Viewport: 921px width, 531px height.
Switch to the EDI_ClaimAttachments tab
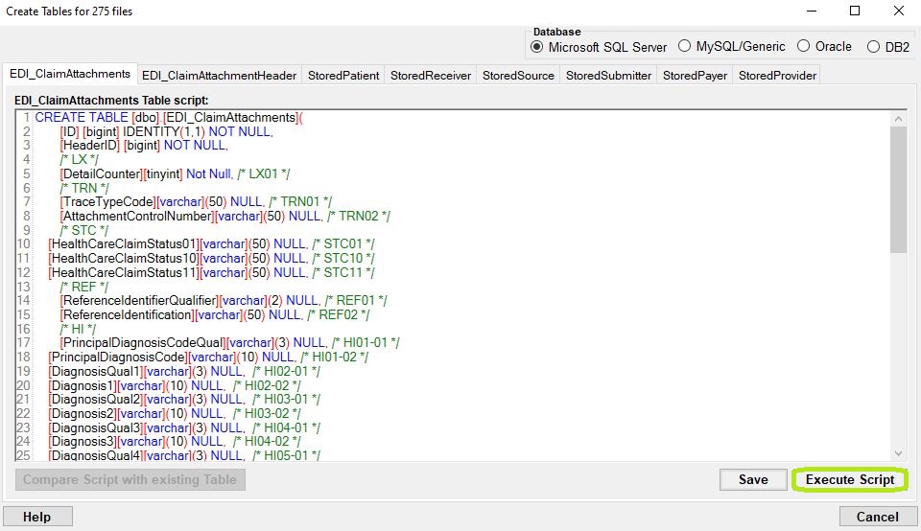click(x=70, y=74)
